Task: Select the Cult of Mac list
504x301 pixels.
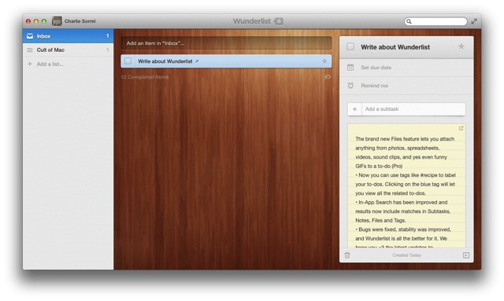Action: pyautogui.click(x=68, y=50)
